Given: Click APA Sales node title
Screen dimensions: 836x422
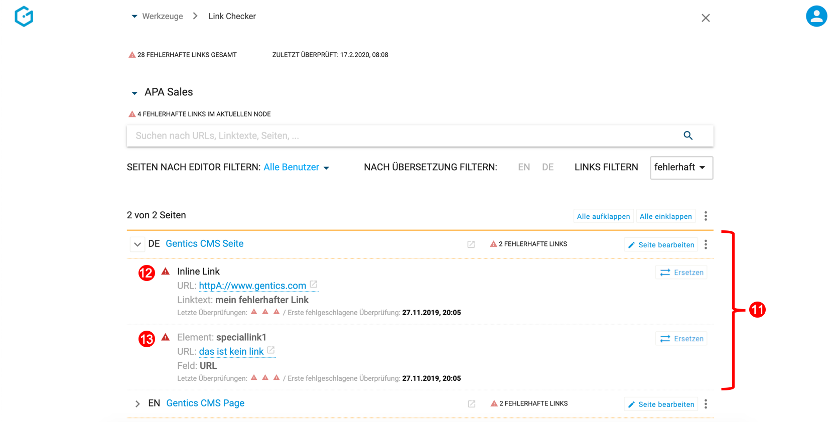Looking at the screenshot, I should [169, 92].
